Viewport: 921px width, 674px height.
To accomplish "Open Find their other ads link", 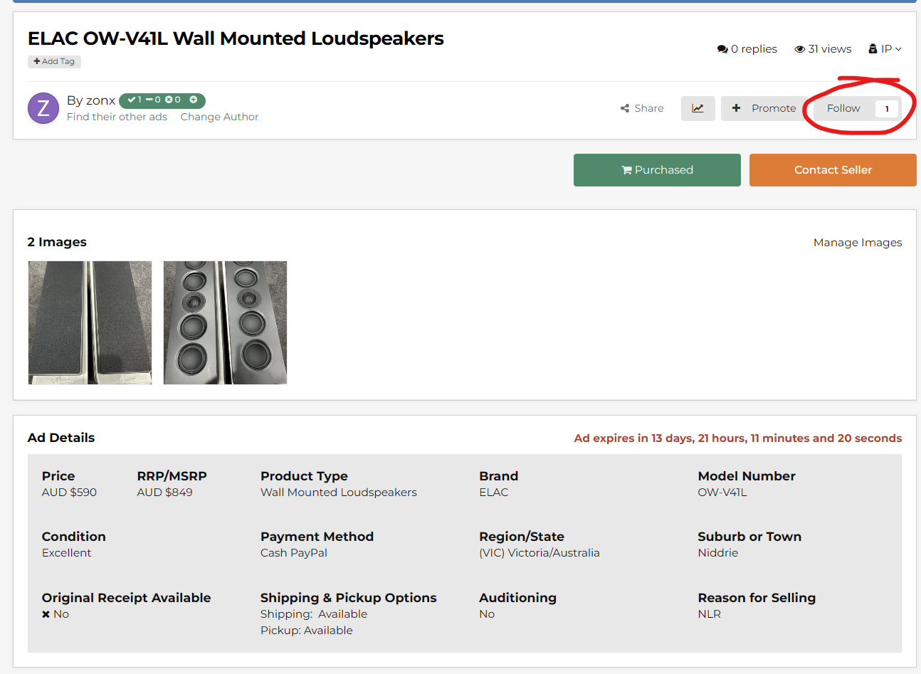I will (117, 117).
